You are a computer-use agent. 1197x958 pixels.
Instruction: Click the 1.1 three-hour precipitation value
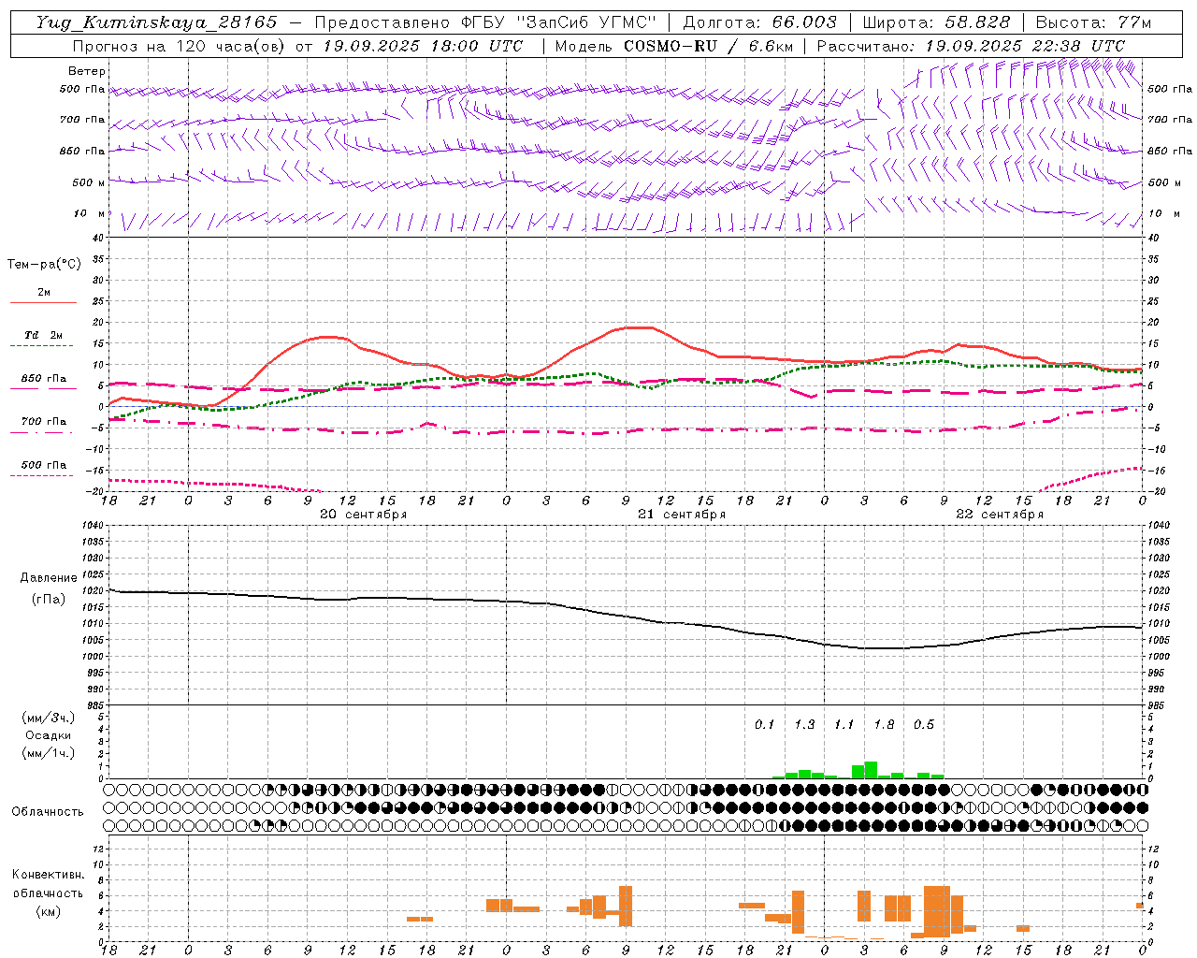[844, 725]
